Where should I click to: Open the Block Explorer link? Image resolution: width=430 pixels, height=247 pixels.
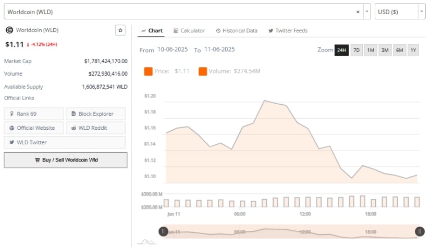[x=96, y=114]
